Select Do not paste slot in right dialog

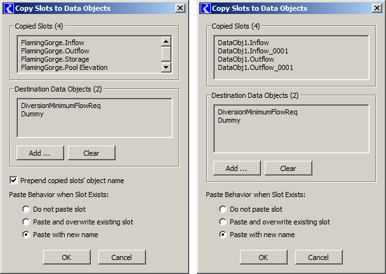pos(223,209)
